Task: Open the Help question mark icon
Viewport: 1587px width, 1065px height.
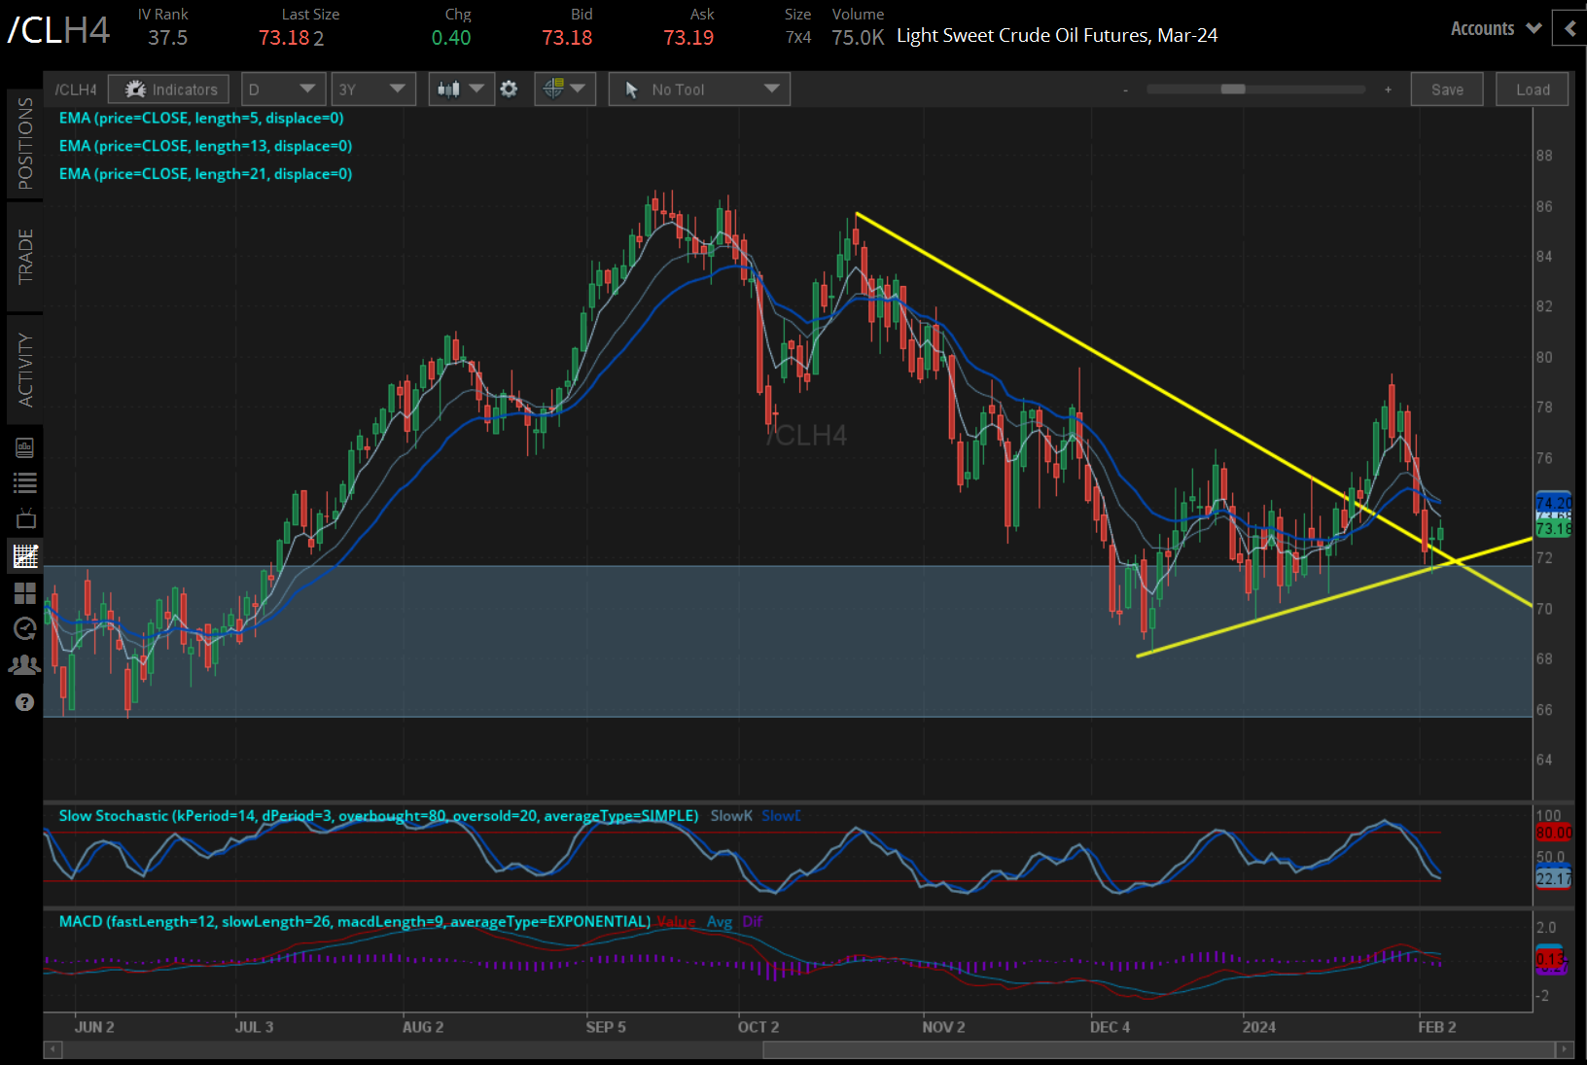Action: coord(25,701)
